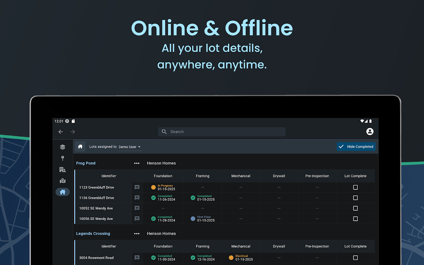The height and width of the screenshot is (265, 424).
Task: Check Lot Complete for 1136 Greenbluff Drive
Action: (355, 198)
